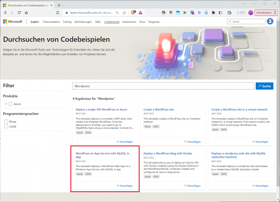
Task: Open Deploy a single-VM WordPress to Azure
Action: point(101,110)
